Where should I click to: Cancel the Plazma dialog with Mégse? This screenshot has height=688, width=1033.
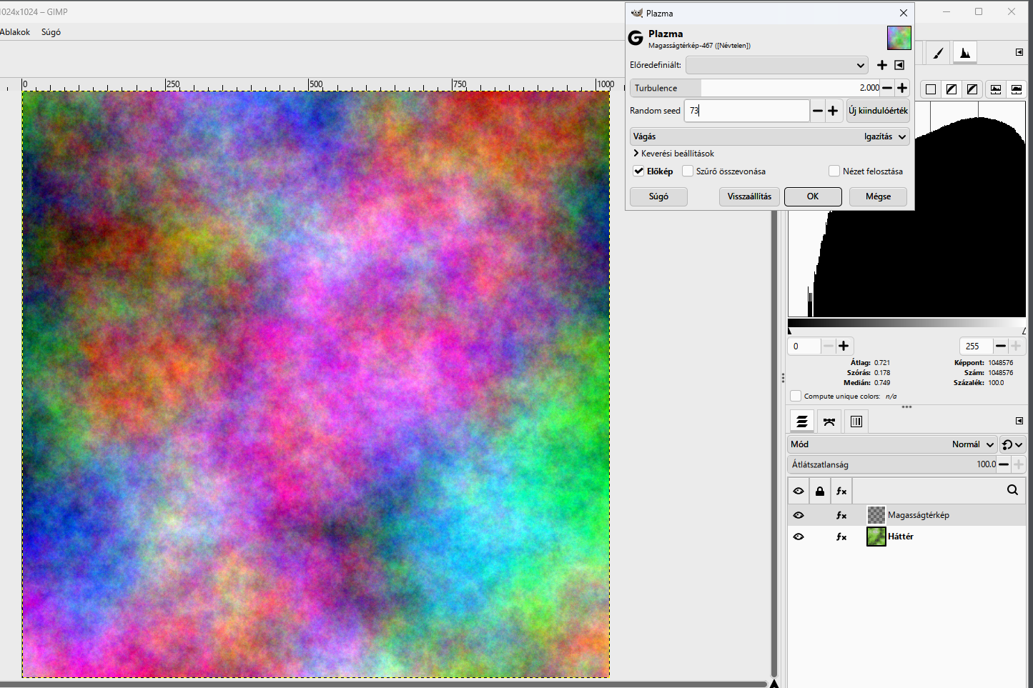point(878,196)
